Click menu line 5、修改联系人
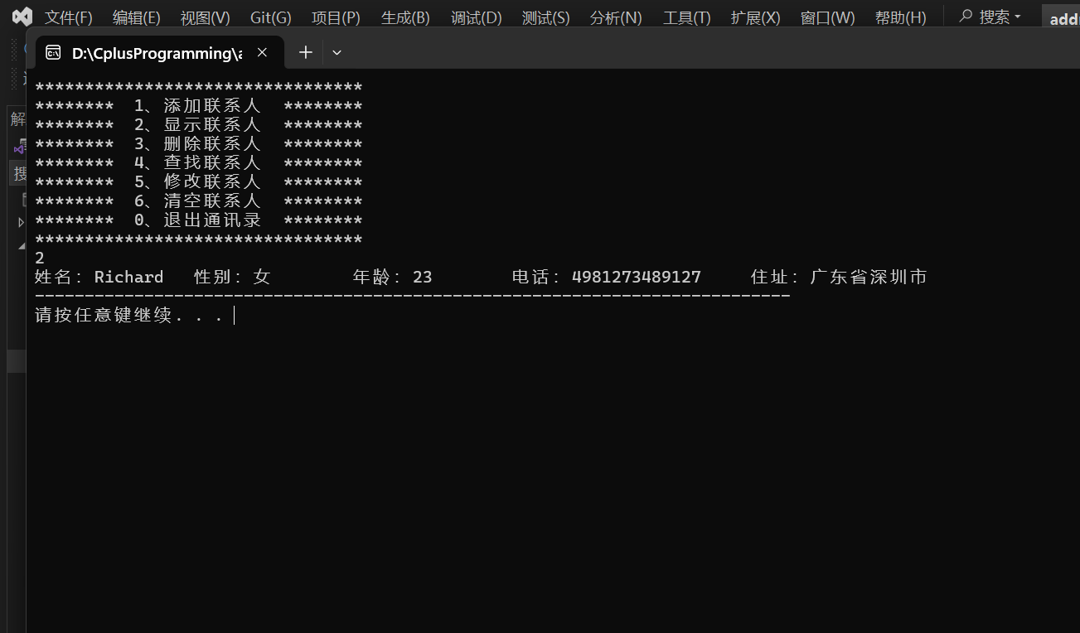The height and width of the screenshot is (633, 1080). (x=197, y=182)
